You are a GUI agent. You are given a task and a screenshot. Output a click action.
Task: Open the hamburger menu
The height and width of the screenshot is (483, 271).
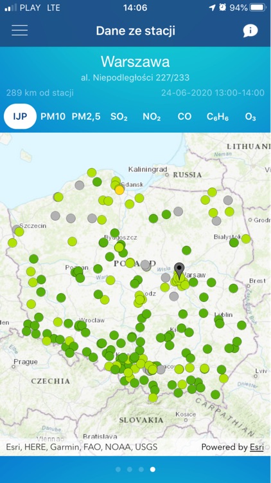[x=20, y=30]
